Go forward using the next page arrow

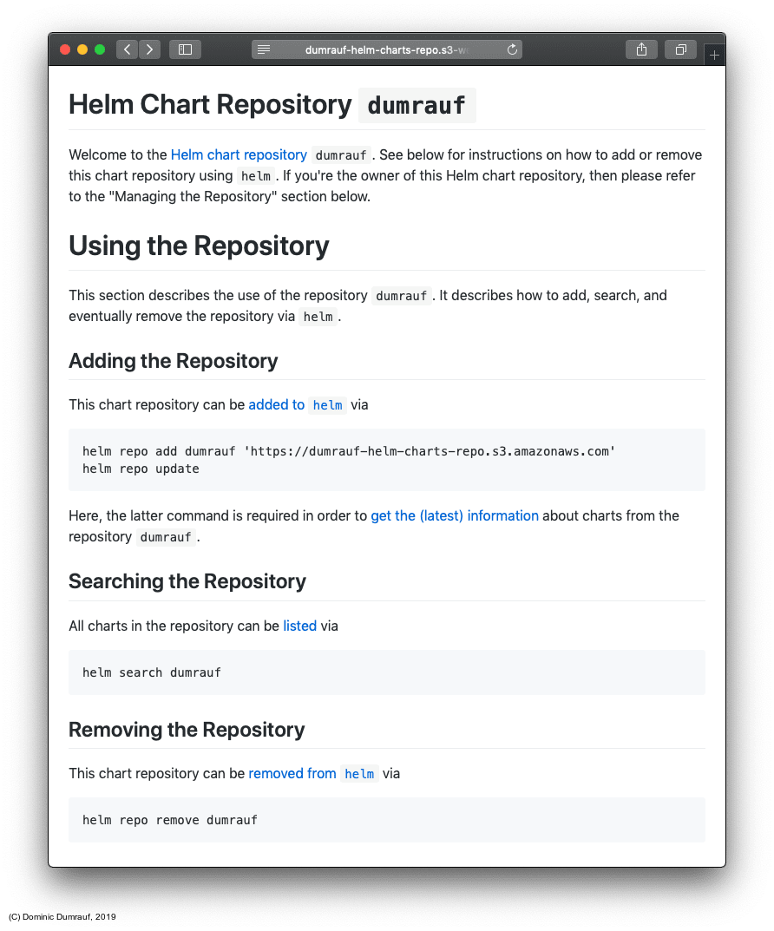click(149, 49)
